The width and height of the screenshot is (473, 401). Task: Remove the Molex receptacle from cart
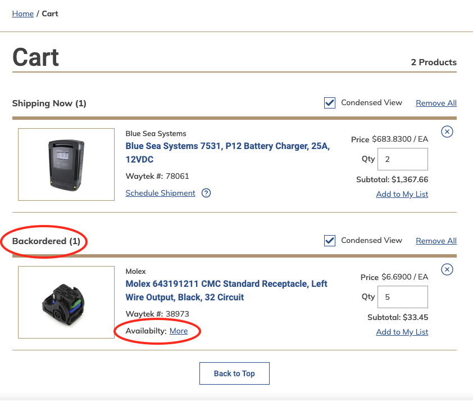[x=447, y=270]
